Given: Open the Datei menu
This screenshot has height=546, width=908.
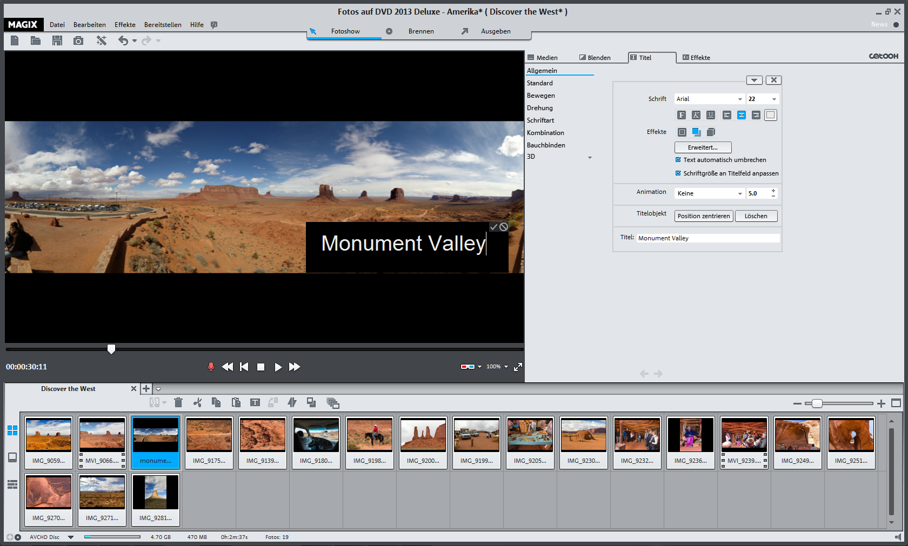Looking at the screenshot, I should 57,25.
